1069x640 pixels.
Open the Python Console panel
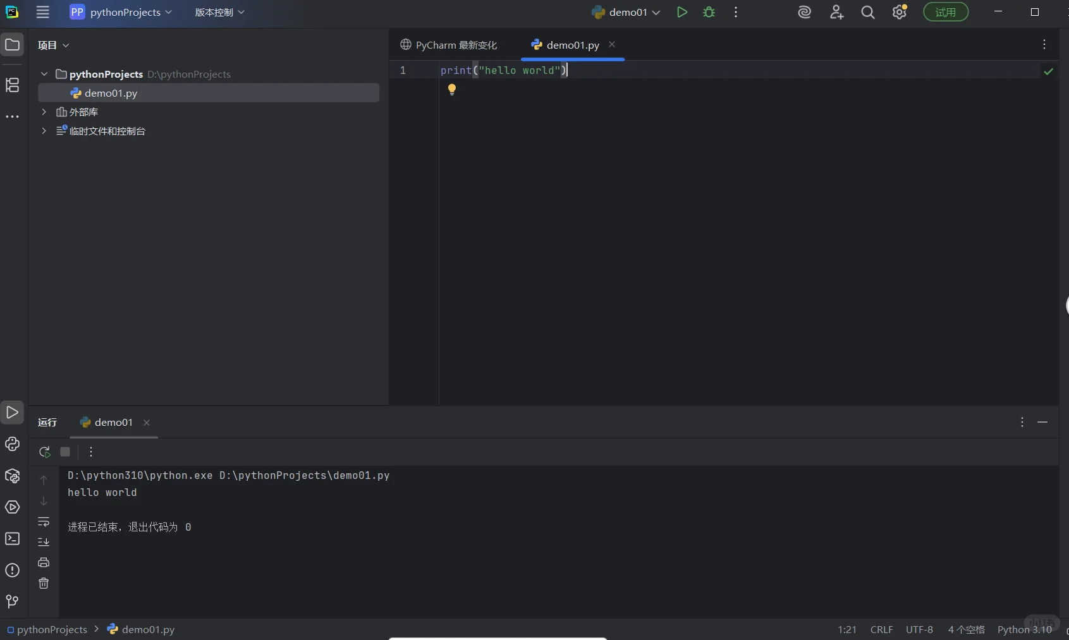pos(12,444)
